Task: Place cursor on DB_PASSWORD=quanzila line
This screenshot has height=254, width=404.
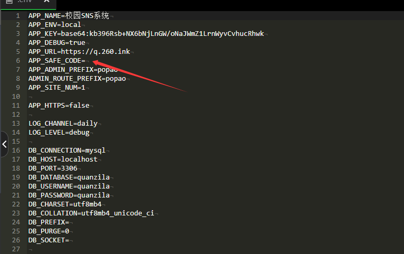Action: pos(69,195)
